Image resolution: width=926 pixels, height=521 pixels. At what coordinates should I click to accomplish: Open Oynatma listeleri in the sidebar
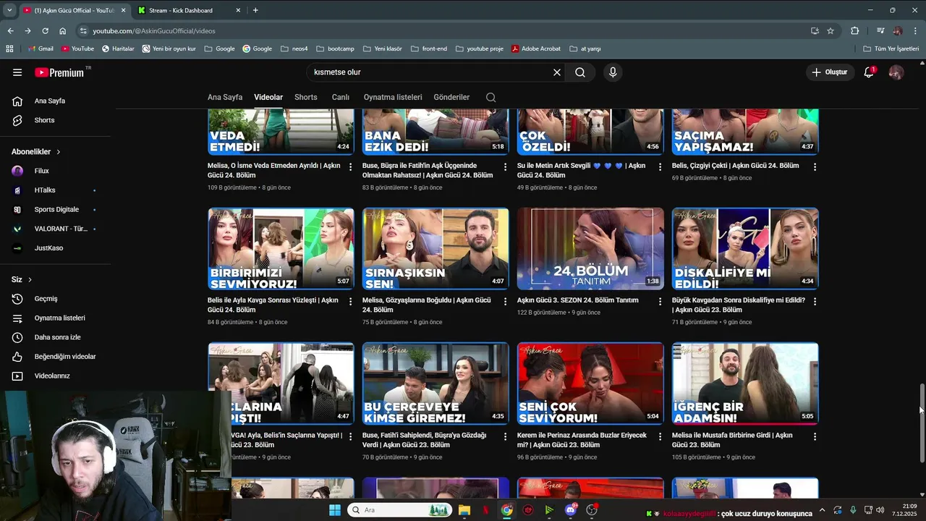coord(59,318)
